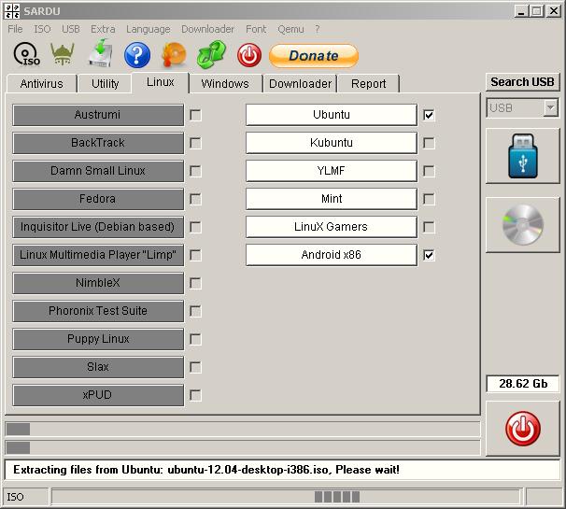The height and width of the screenshot is (509, 566).
Task: Click the Inquisitor Live (Debian based) button
Action: (98, 227)
